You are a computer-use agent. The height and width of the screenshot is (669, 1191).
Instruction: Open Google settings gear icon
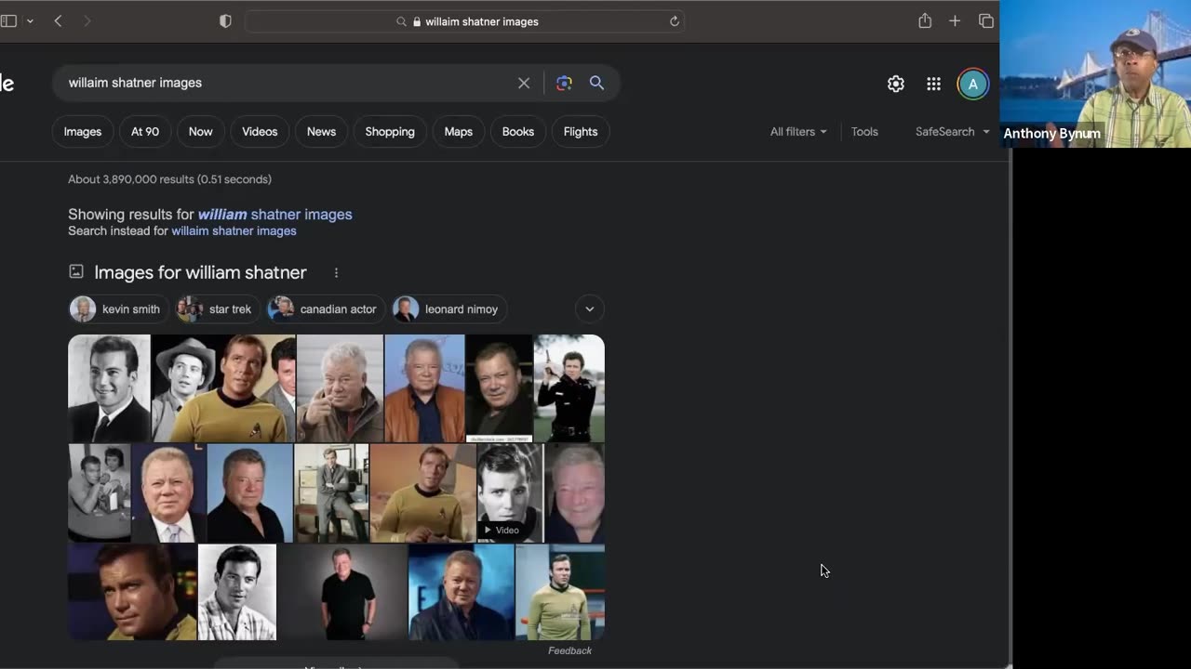(895, 84)
